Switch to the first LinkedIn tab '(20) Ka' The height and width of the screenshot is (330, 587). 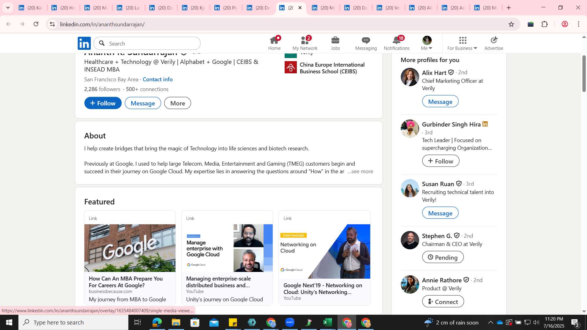click(31, 8)
